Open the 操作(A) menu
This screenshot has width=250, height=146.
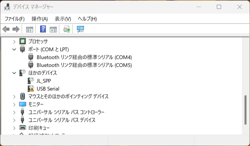40,19
